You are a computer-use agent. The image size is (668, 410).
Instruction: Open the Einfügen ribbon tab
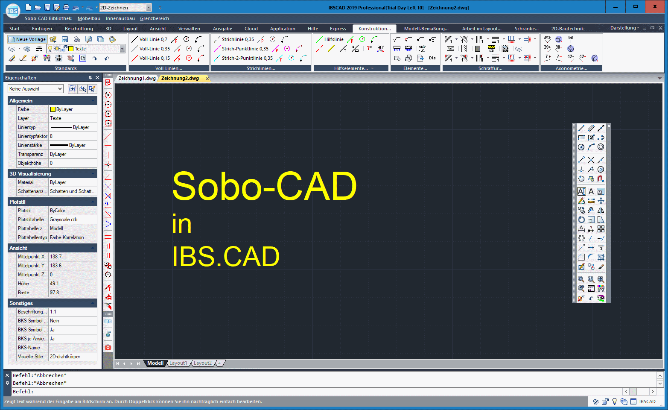coord(42,29)
